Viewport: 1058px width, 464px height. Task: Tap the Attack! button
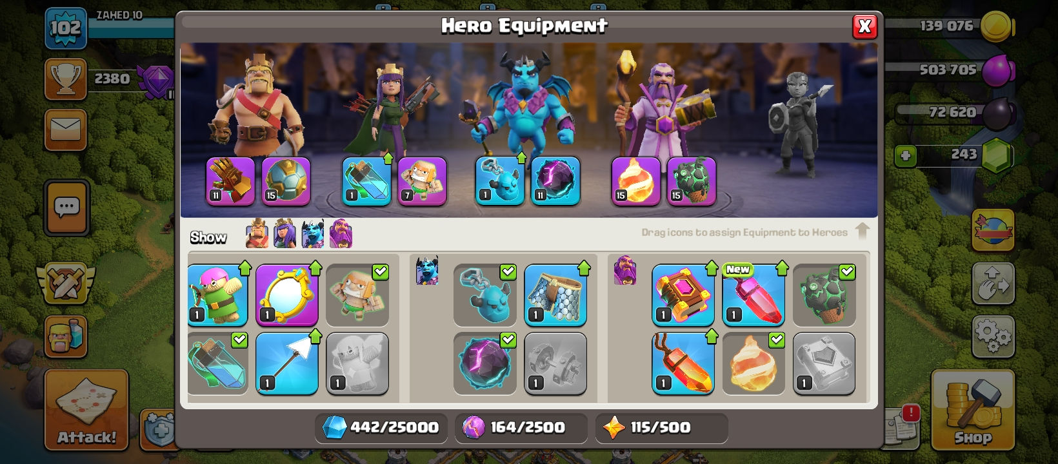pos(86,410)
